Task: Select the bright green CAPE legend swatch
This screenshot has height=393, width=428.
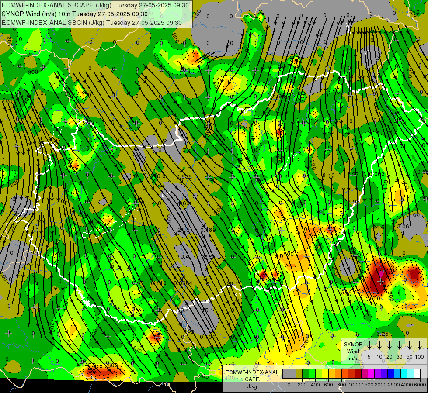Action: click(x=312, y=373)
